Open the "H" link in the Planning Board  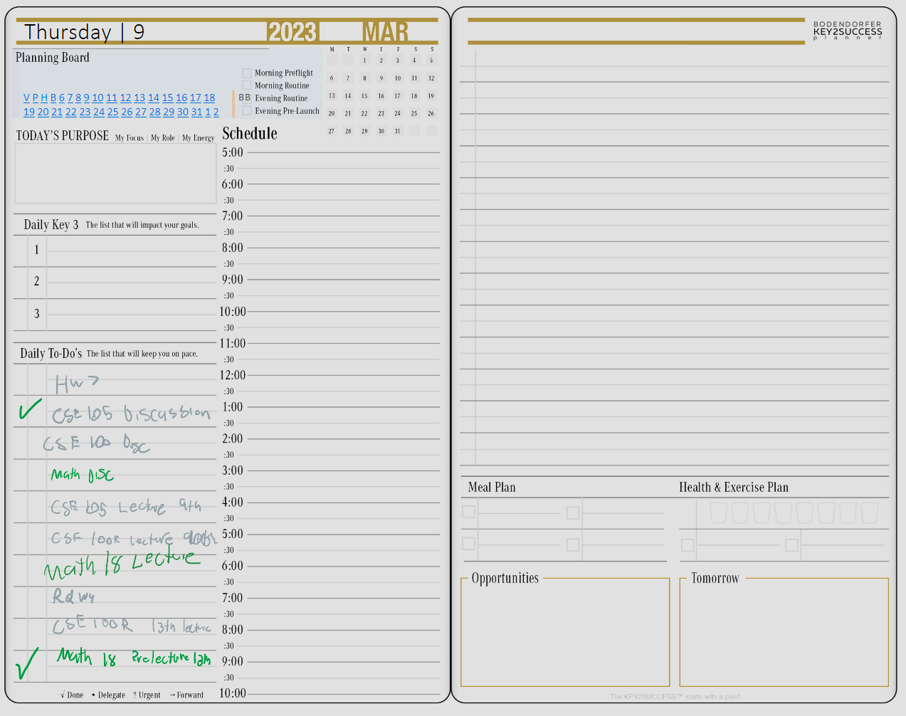point(43,98)
